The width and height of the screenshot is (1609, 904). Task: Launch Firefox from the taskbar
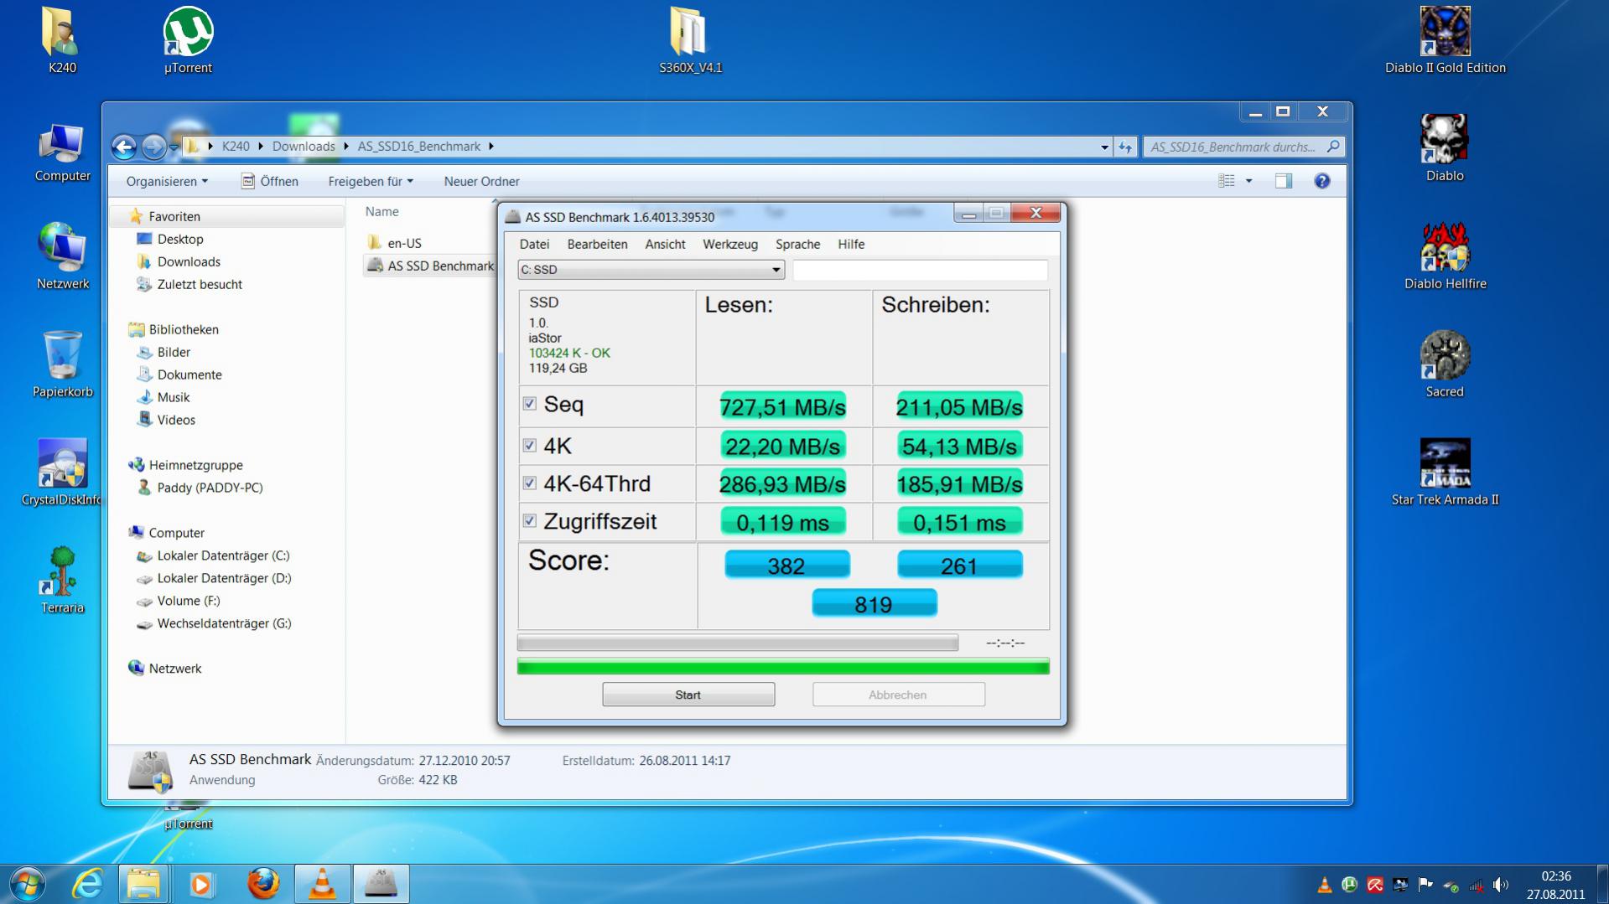click(262, 884)
